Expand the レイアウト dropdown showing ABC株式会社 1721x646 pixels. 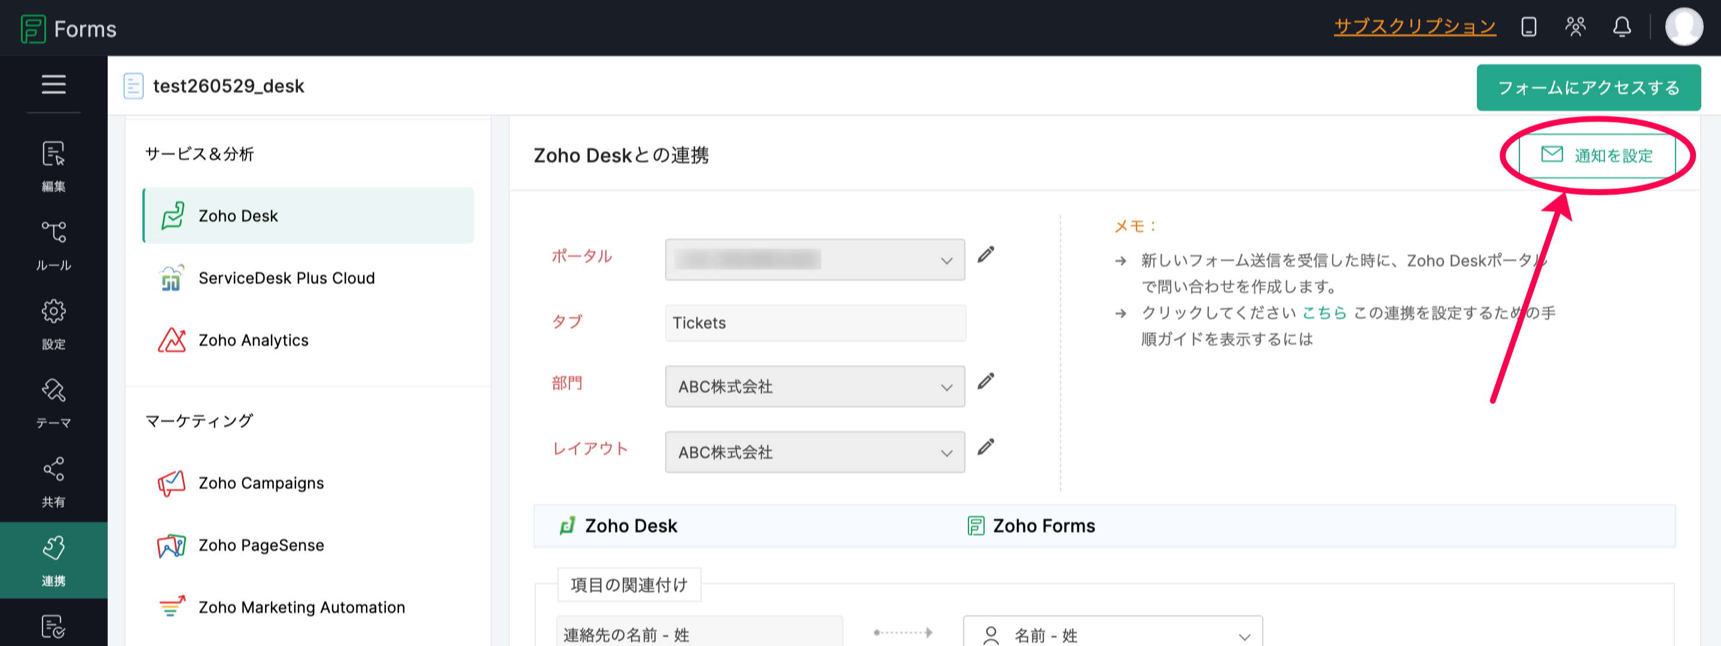click(x=814, y=452)
